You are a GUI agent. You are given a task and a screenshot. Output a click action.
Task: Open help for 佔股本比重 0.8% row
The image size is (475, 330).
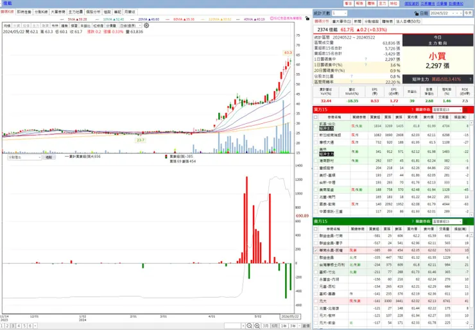tap(351, 76)
